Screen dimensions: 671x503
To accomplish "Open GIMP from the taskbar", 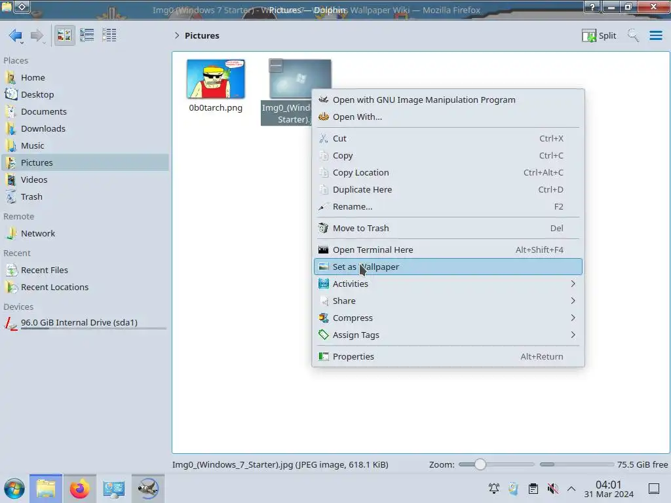I will 147,489.
